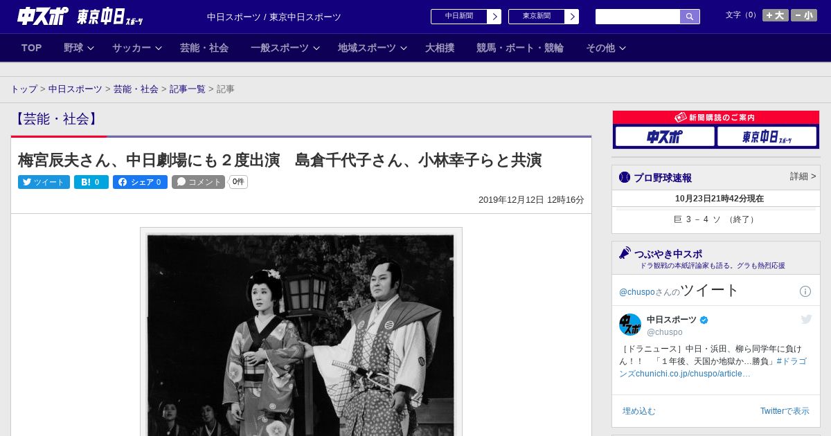Image resolution: width=831 pixels, height=436 pixels.
Task: Click 東京中日スポーツ subscription banner button
Action: tap(767, 136)
